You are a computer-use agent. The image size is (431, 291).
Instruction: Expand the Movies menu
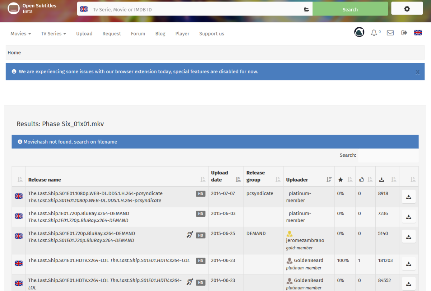tap(20, 33)
